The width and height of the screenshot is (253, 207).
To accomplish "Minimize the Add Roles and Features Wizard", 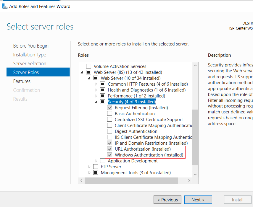I will pyautogui.click(x=246, y=6).
